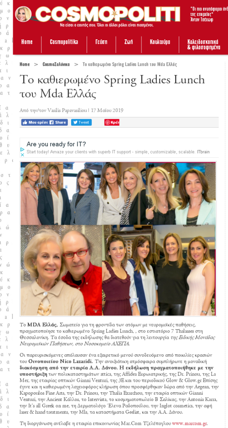
Task: Open the Home menu in red navbar
Action: [27, 42]
